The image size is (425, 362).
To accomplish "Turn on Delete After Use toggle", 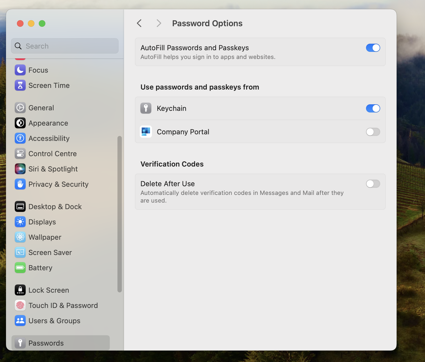I will [373, 184].
